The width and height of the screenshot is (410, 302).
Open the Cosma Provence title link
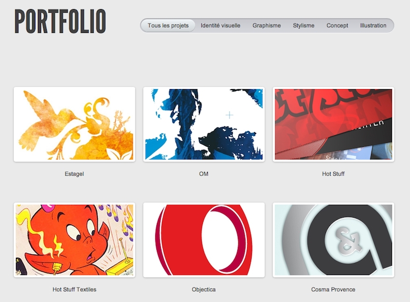333,290
